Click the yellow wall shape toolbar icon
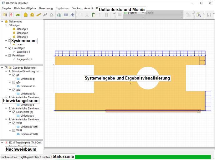 [x=26, y=15]
